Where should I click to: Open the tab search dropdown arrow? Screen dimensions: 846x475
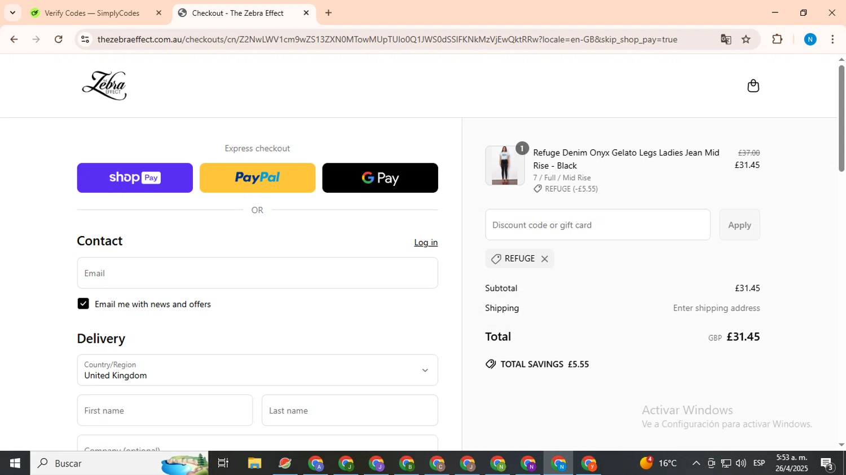click(x=12, y=13)
